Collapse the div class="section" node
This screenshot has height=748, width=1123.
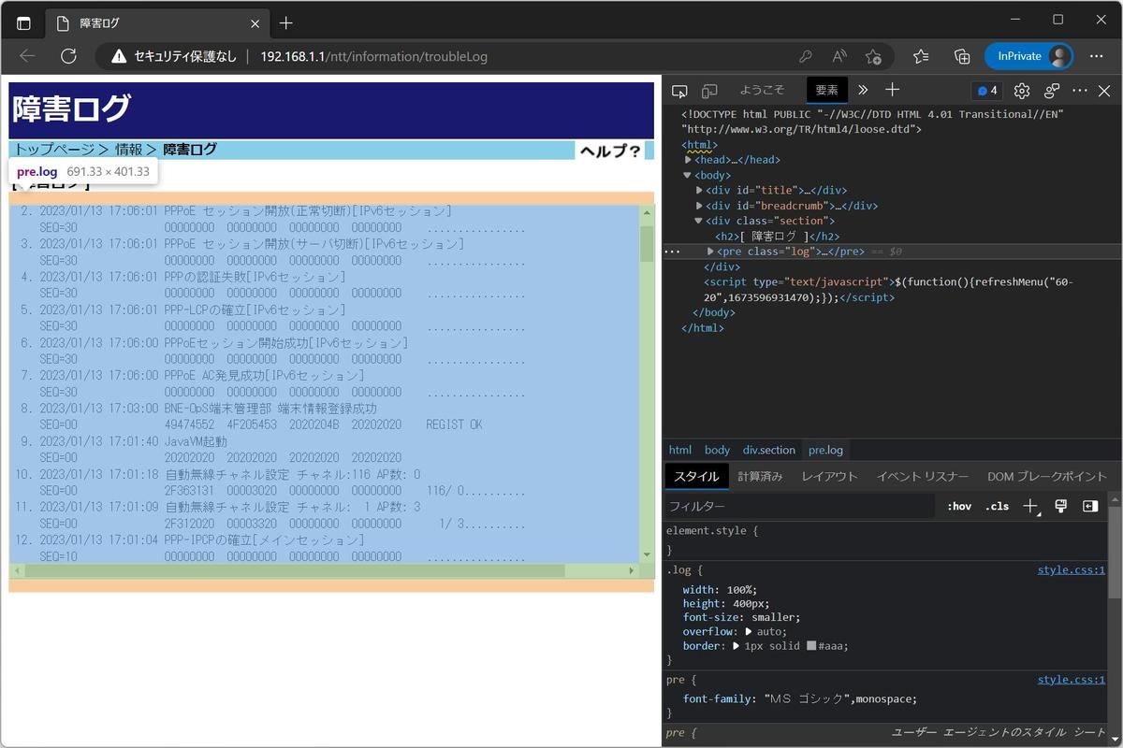[699, 221]
